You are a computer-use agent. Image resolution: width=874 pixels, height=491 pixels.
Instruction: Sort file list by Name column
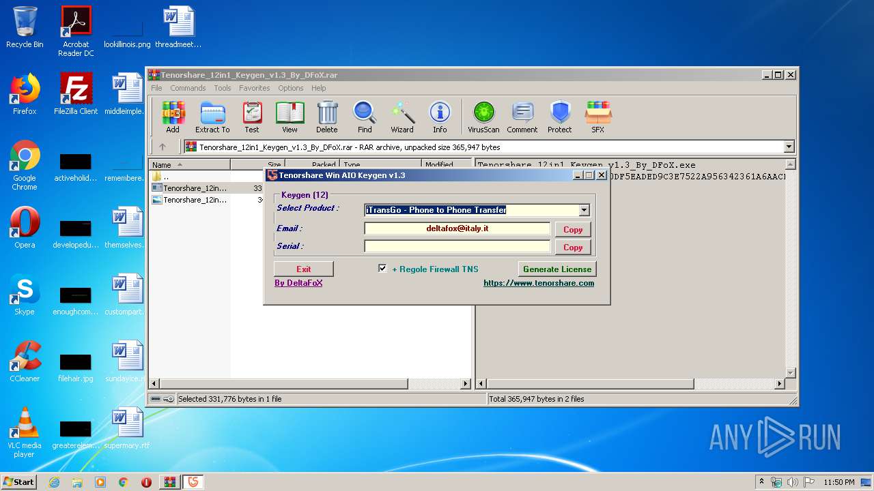click(x=190, y=164)
